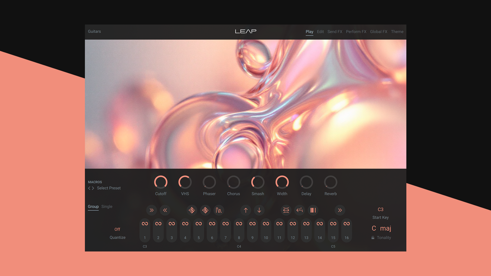Select the upward transpose arrow icon
491x276 pixels.
pos(245,210)
